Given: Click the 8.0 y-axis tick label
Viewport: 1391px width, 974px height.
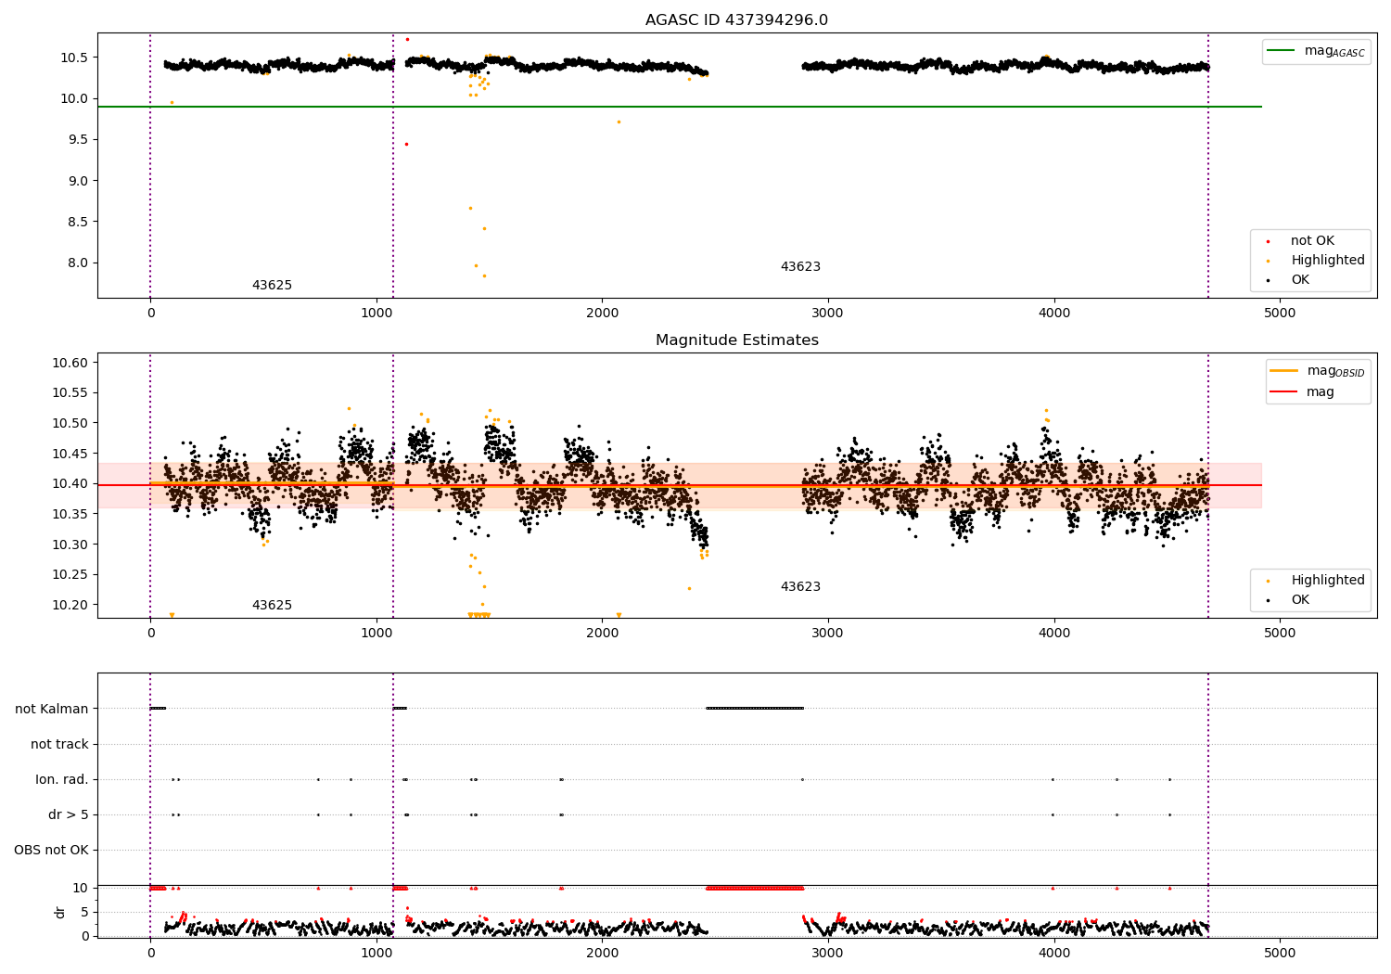Looking at the screenshot, I should click(78, 263).
